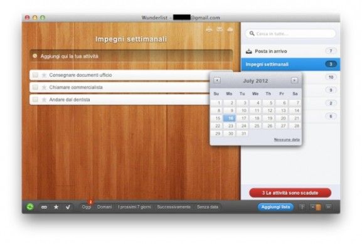
Task: Pick July 7 in the calendar
Action: coord(295,103)
